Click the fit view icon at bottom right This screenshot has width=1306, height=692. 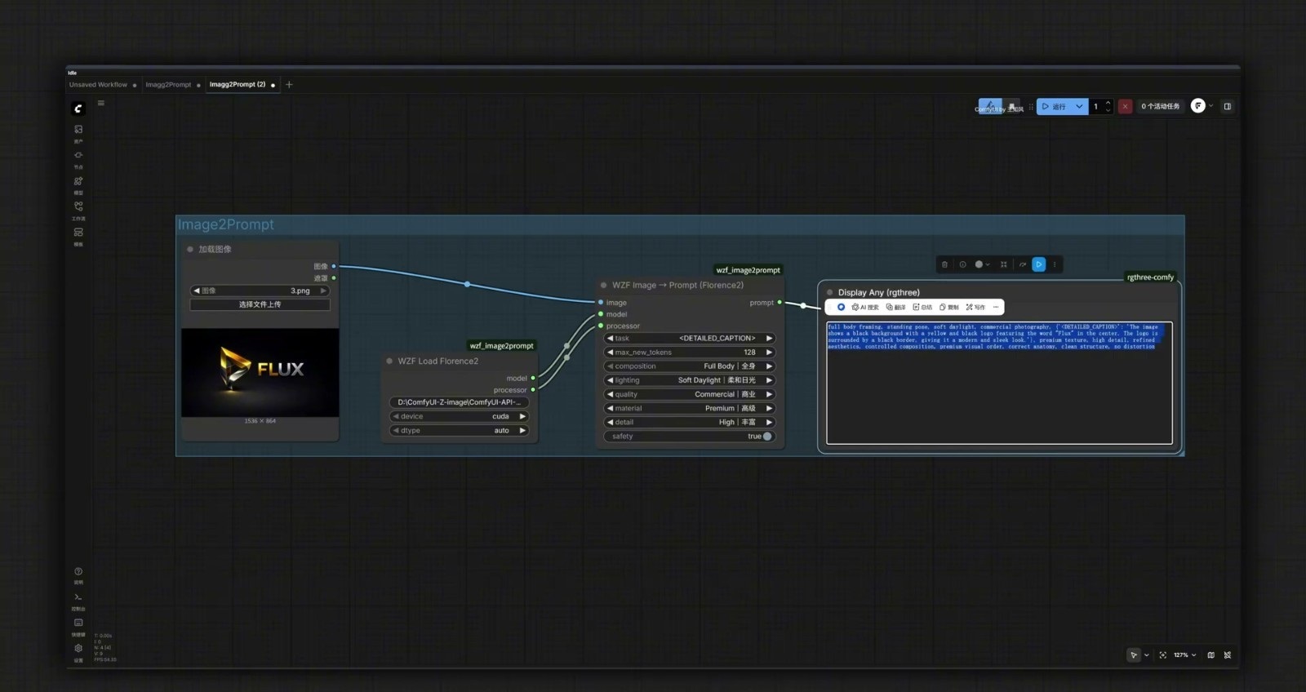click(1162, 655)
